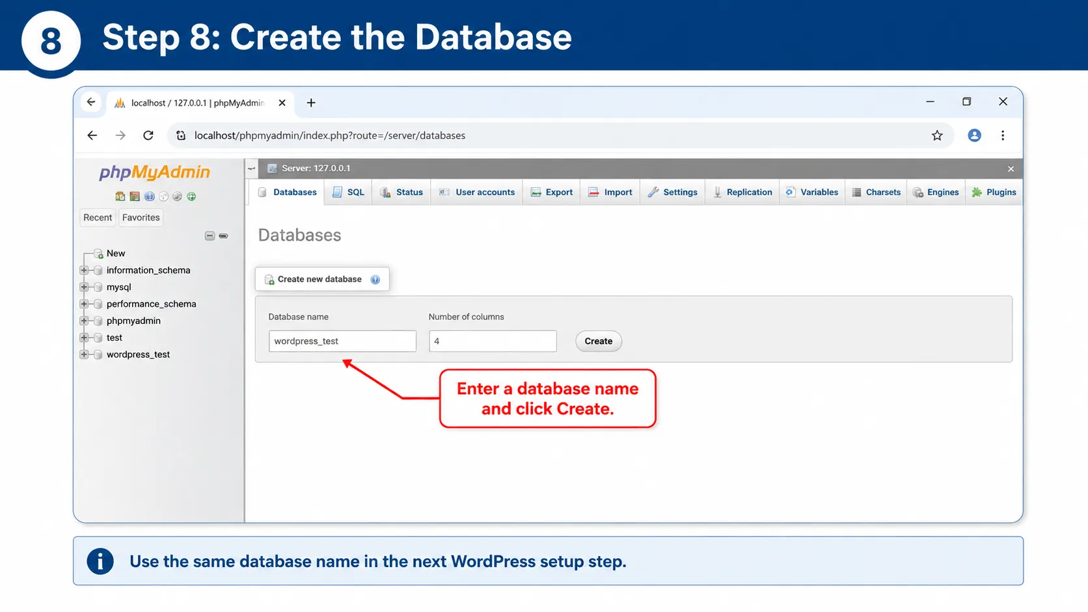Open the Import tab

click(610, 193)
